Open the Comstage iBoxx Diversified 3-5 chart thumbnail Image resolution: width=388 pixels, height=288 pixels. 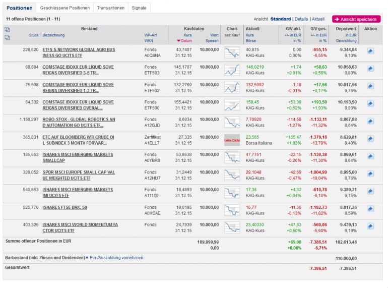click(232, 70)
